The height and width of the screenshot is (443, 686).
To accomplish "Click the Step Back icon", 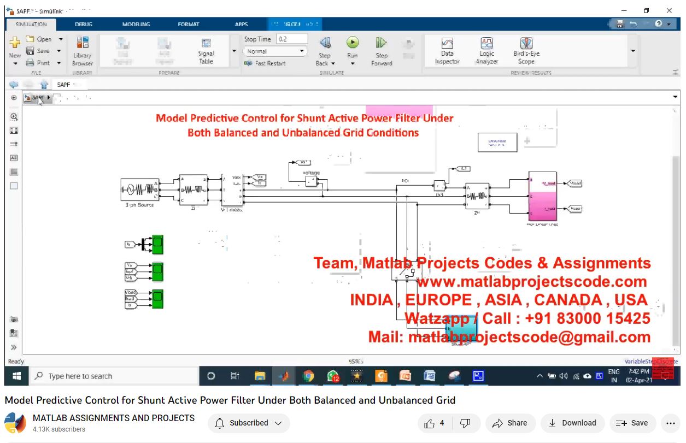I will (325, 43).
